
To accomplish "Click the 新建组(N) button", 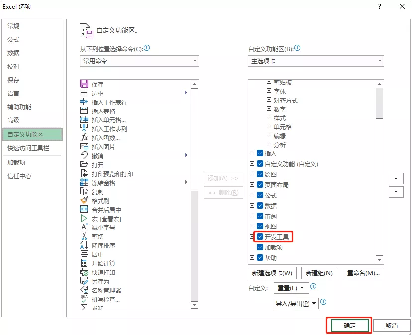I will tap(319, 273).
